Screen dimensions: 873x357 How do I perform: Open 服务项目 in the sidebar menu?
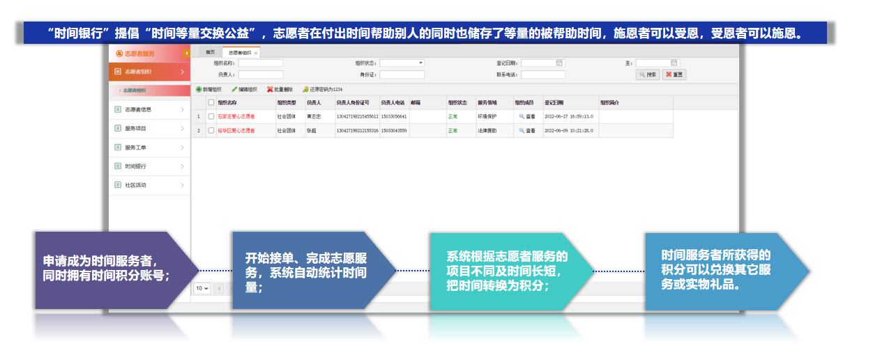click(149, 129)
